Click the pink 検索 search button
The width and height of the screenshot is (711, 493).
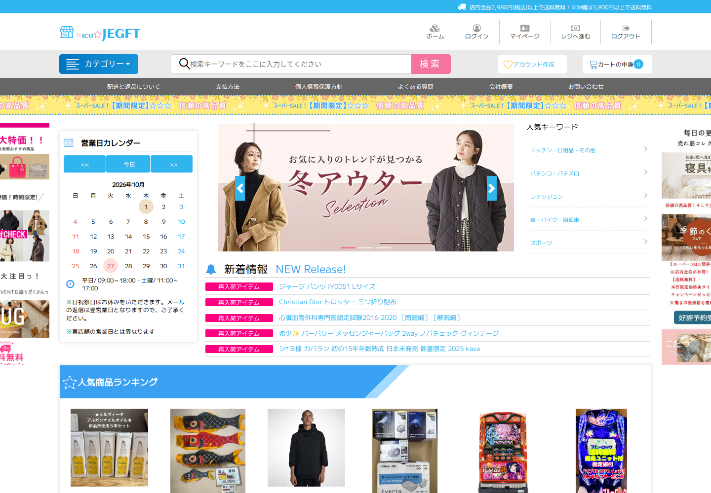(x=431, y=64)
